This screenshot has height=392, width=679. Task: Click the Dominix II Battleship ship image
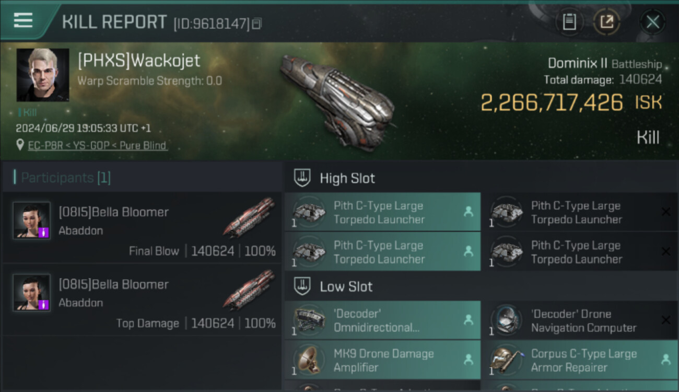337,99
